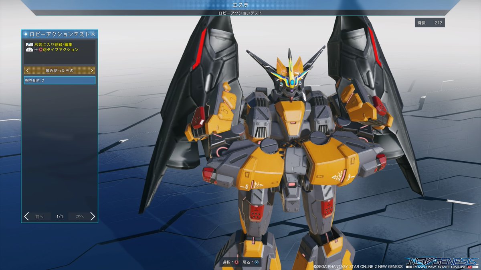Click the cross button icon next to 戻る
Screen dimensions: 481x270
(x=257, y=263)
